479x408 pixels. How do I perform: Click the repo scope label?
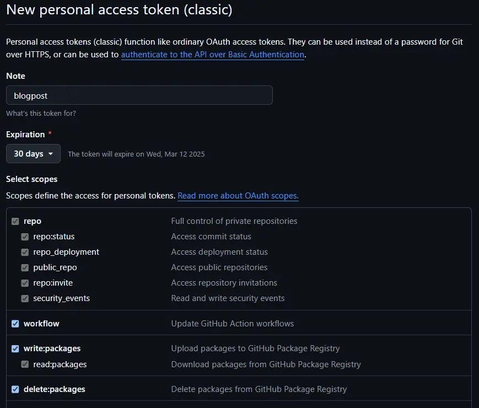[x=33, y=221]
